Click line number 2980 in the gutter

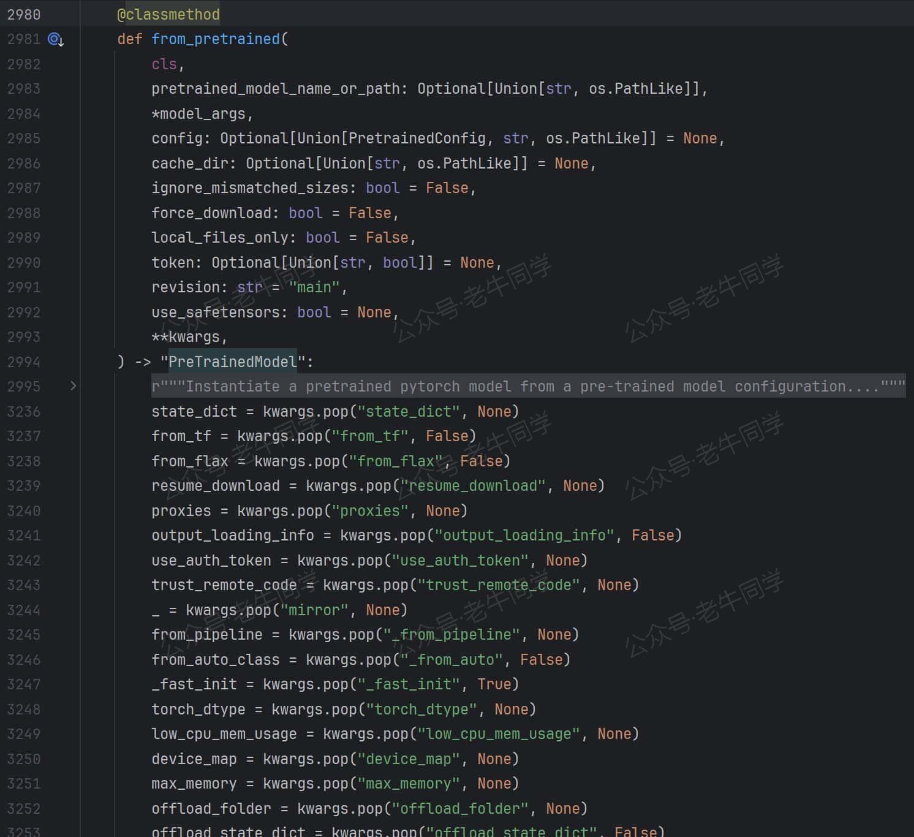[24, 15]
